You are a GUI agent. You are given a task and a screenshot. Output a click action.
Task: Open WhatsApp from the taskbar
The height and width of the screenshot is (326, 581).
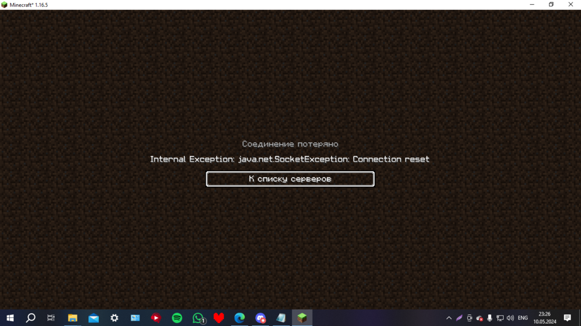point(198,318)
